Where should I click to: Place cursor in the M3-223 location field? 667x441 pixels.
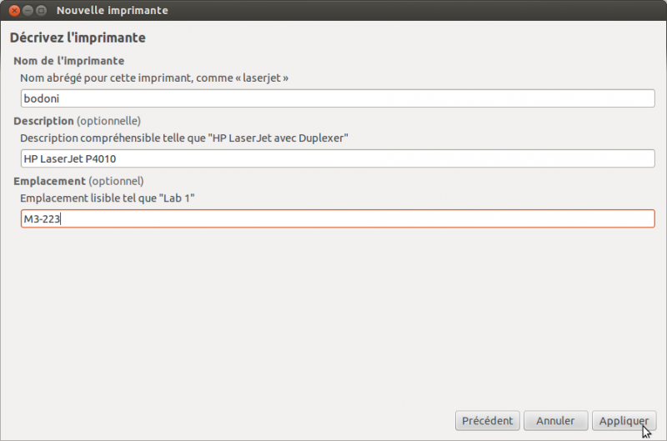[x=338, y=218]
